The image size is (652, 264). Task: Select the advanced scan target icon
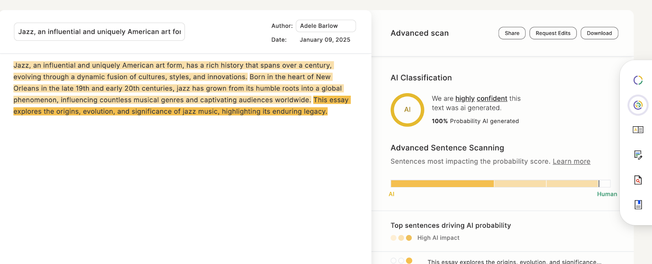click(x=638, y=105)
